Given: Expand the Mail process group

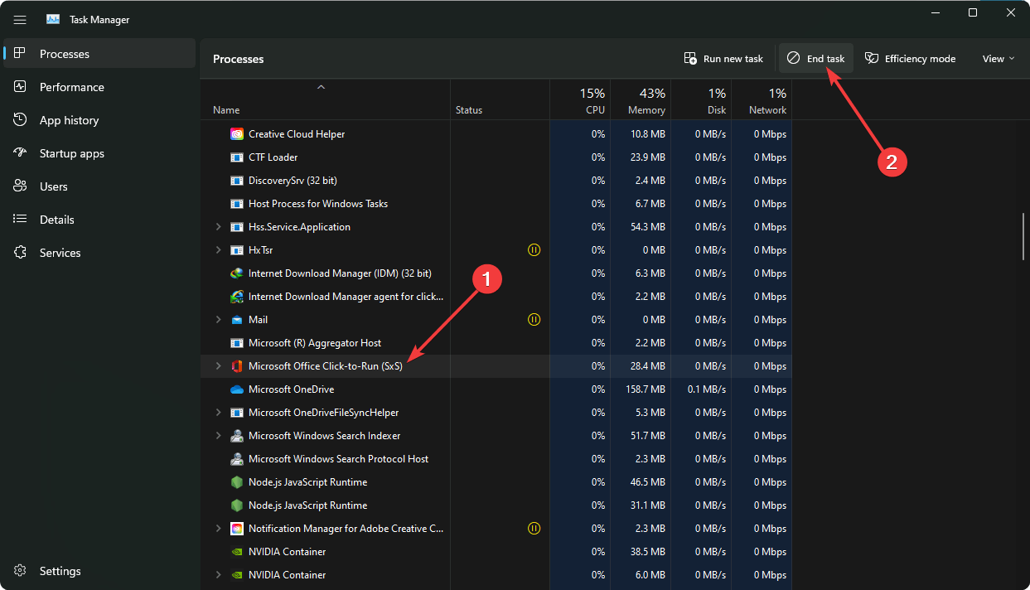Looking at the screenshot, I should 218,320.
